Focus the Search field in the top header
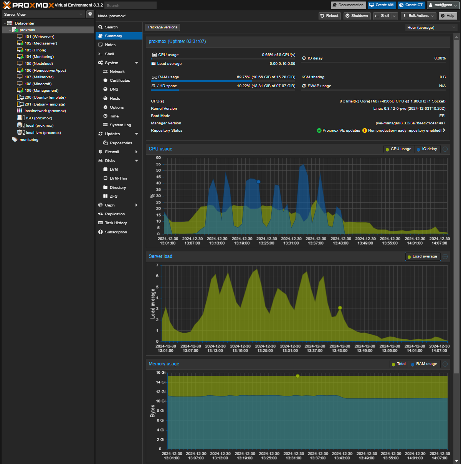Screen dimensions: 461x464 (x=131, y=5)
